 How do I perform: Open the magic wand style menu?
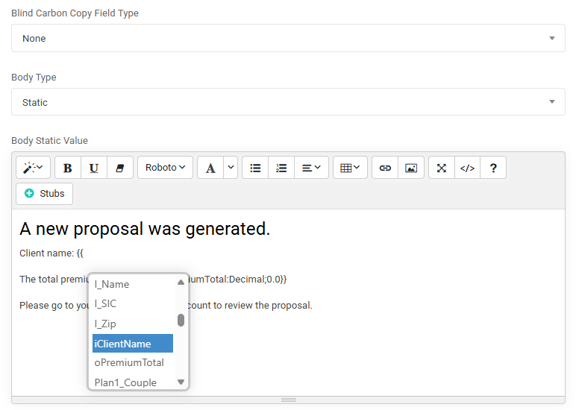point(33,168)
